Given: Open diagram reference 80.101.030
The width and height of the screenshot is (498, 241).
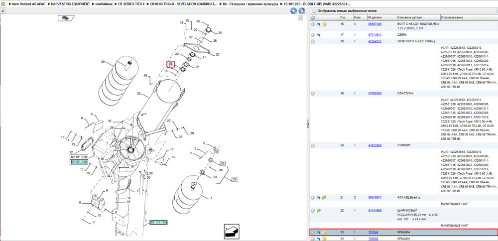Looking at the screenshot, I should tap(79, 162).
